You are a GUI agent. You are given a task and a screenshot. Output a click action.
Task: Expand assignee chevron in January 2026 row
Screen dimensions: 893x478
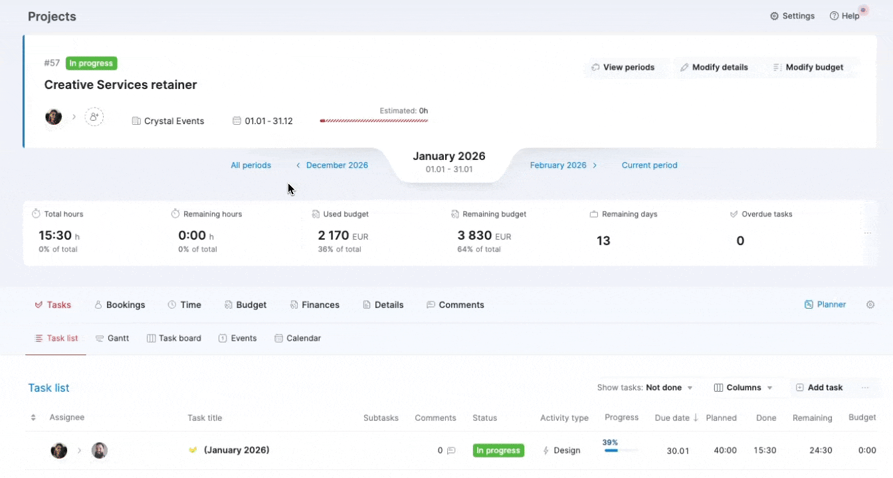coord(79,451)
